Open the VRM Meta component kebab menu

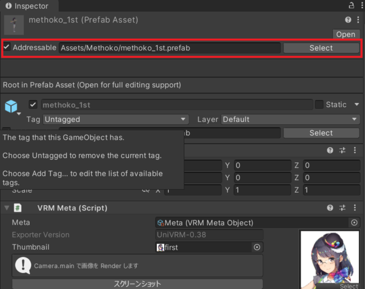point(355,208)
